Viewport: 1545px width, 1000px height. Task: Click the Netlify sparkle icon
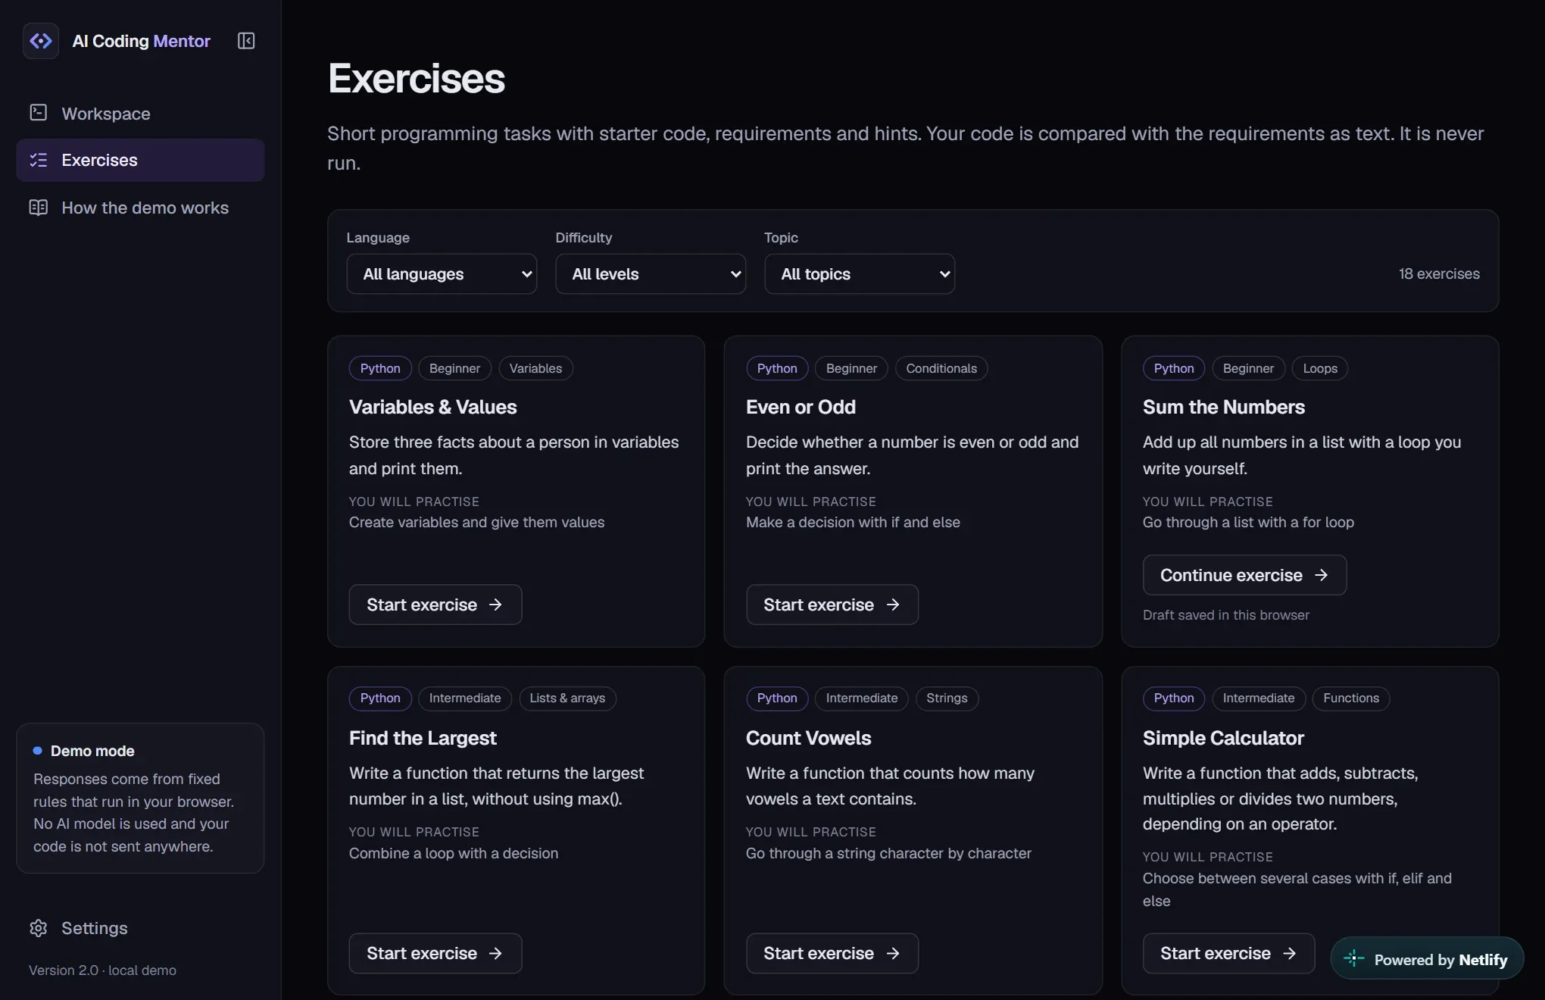pos(1354,959)
